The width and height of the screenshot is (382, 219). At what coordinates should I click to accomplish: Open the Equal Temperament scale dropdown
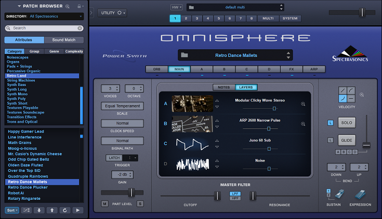pyautogui.click(x=122, y=106)
